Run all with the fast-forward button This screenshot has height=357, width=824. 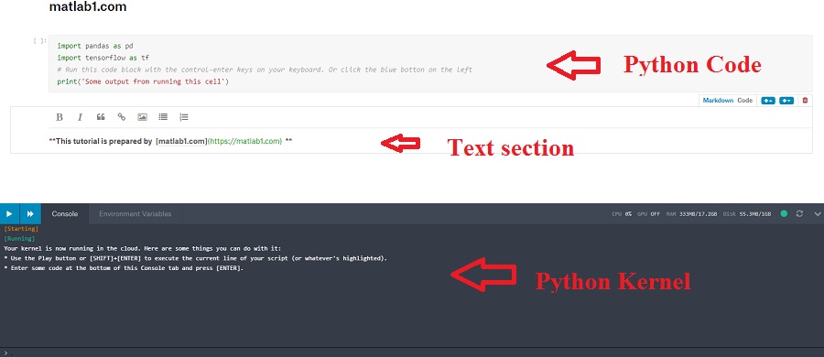pyautogui.click(x=30, y=213)
